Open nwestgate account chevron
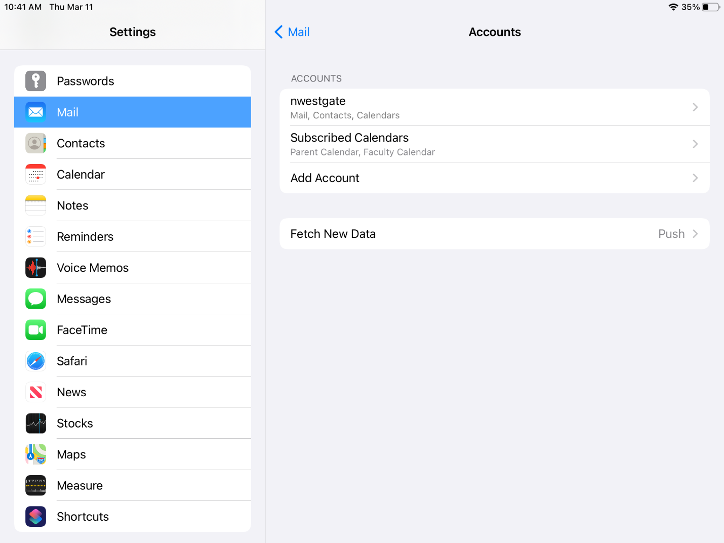 tap(695, 107)
